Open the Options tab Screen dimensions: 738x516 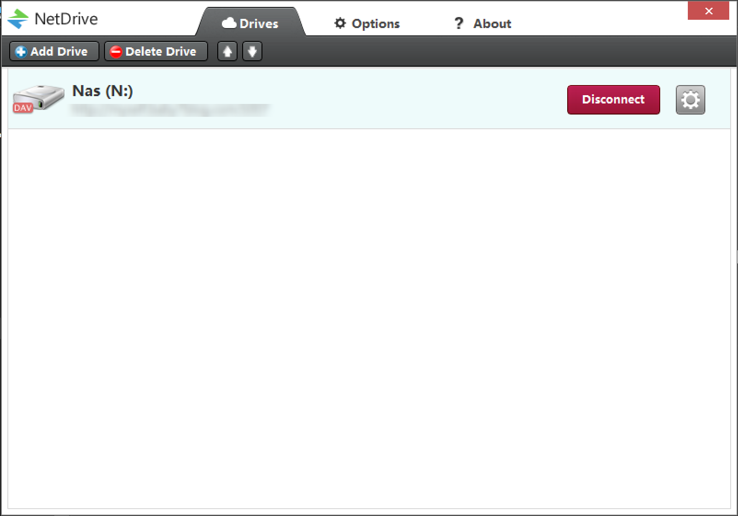point(367,23)
